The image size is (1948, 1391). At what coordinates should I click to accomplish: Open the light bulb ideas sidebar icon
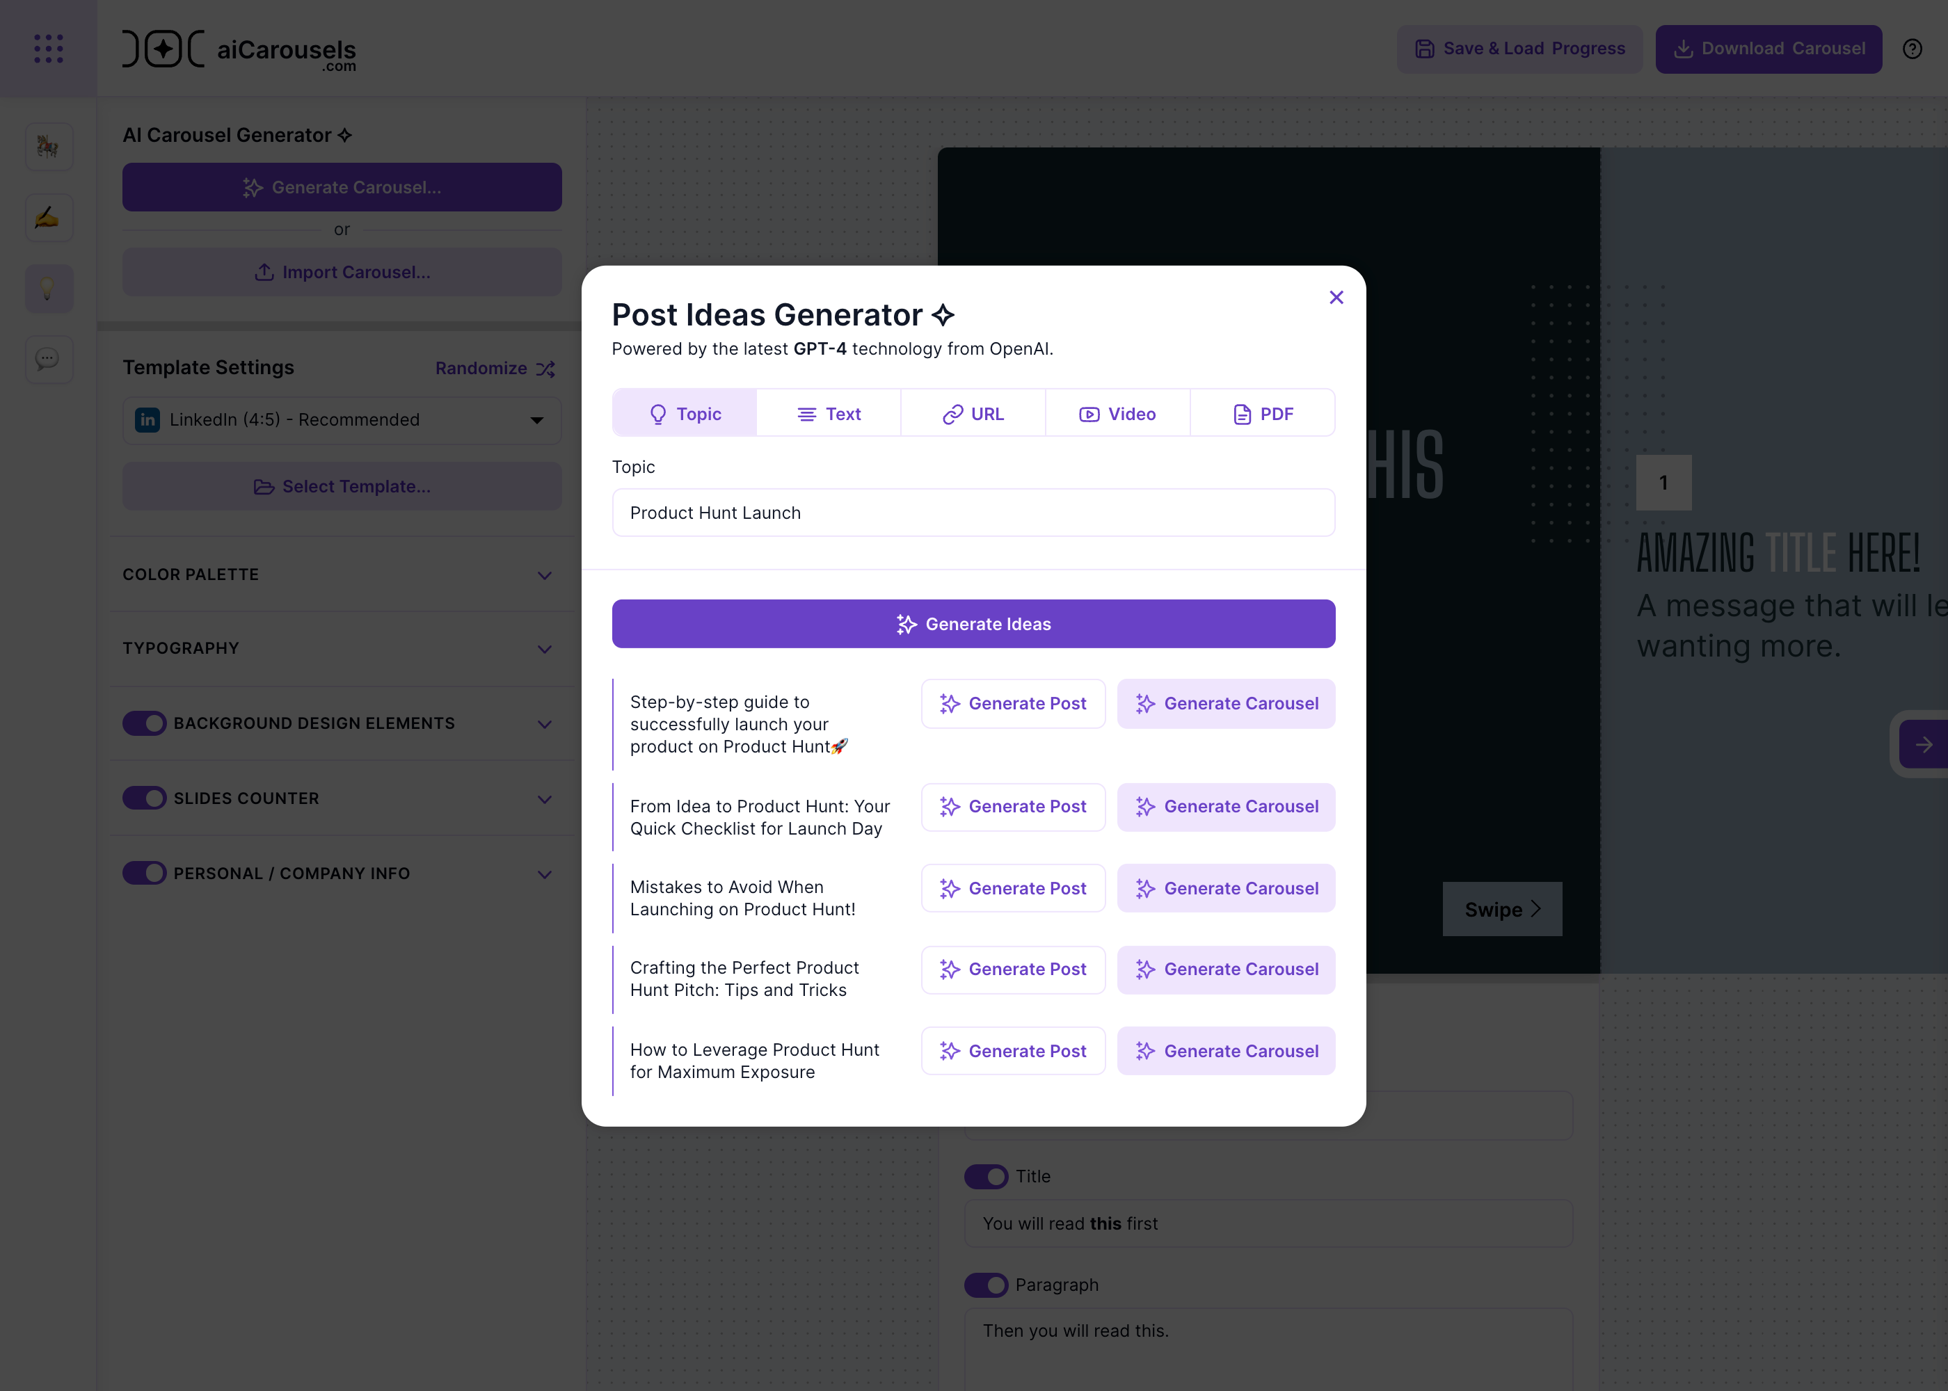48,289
